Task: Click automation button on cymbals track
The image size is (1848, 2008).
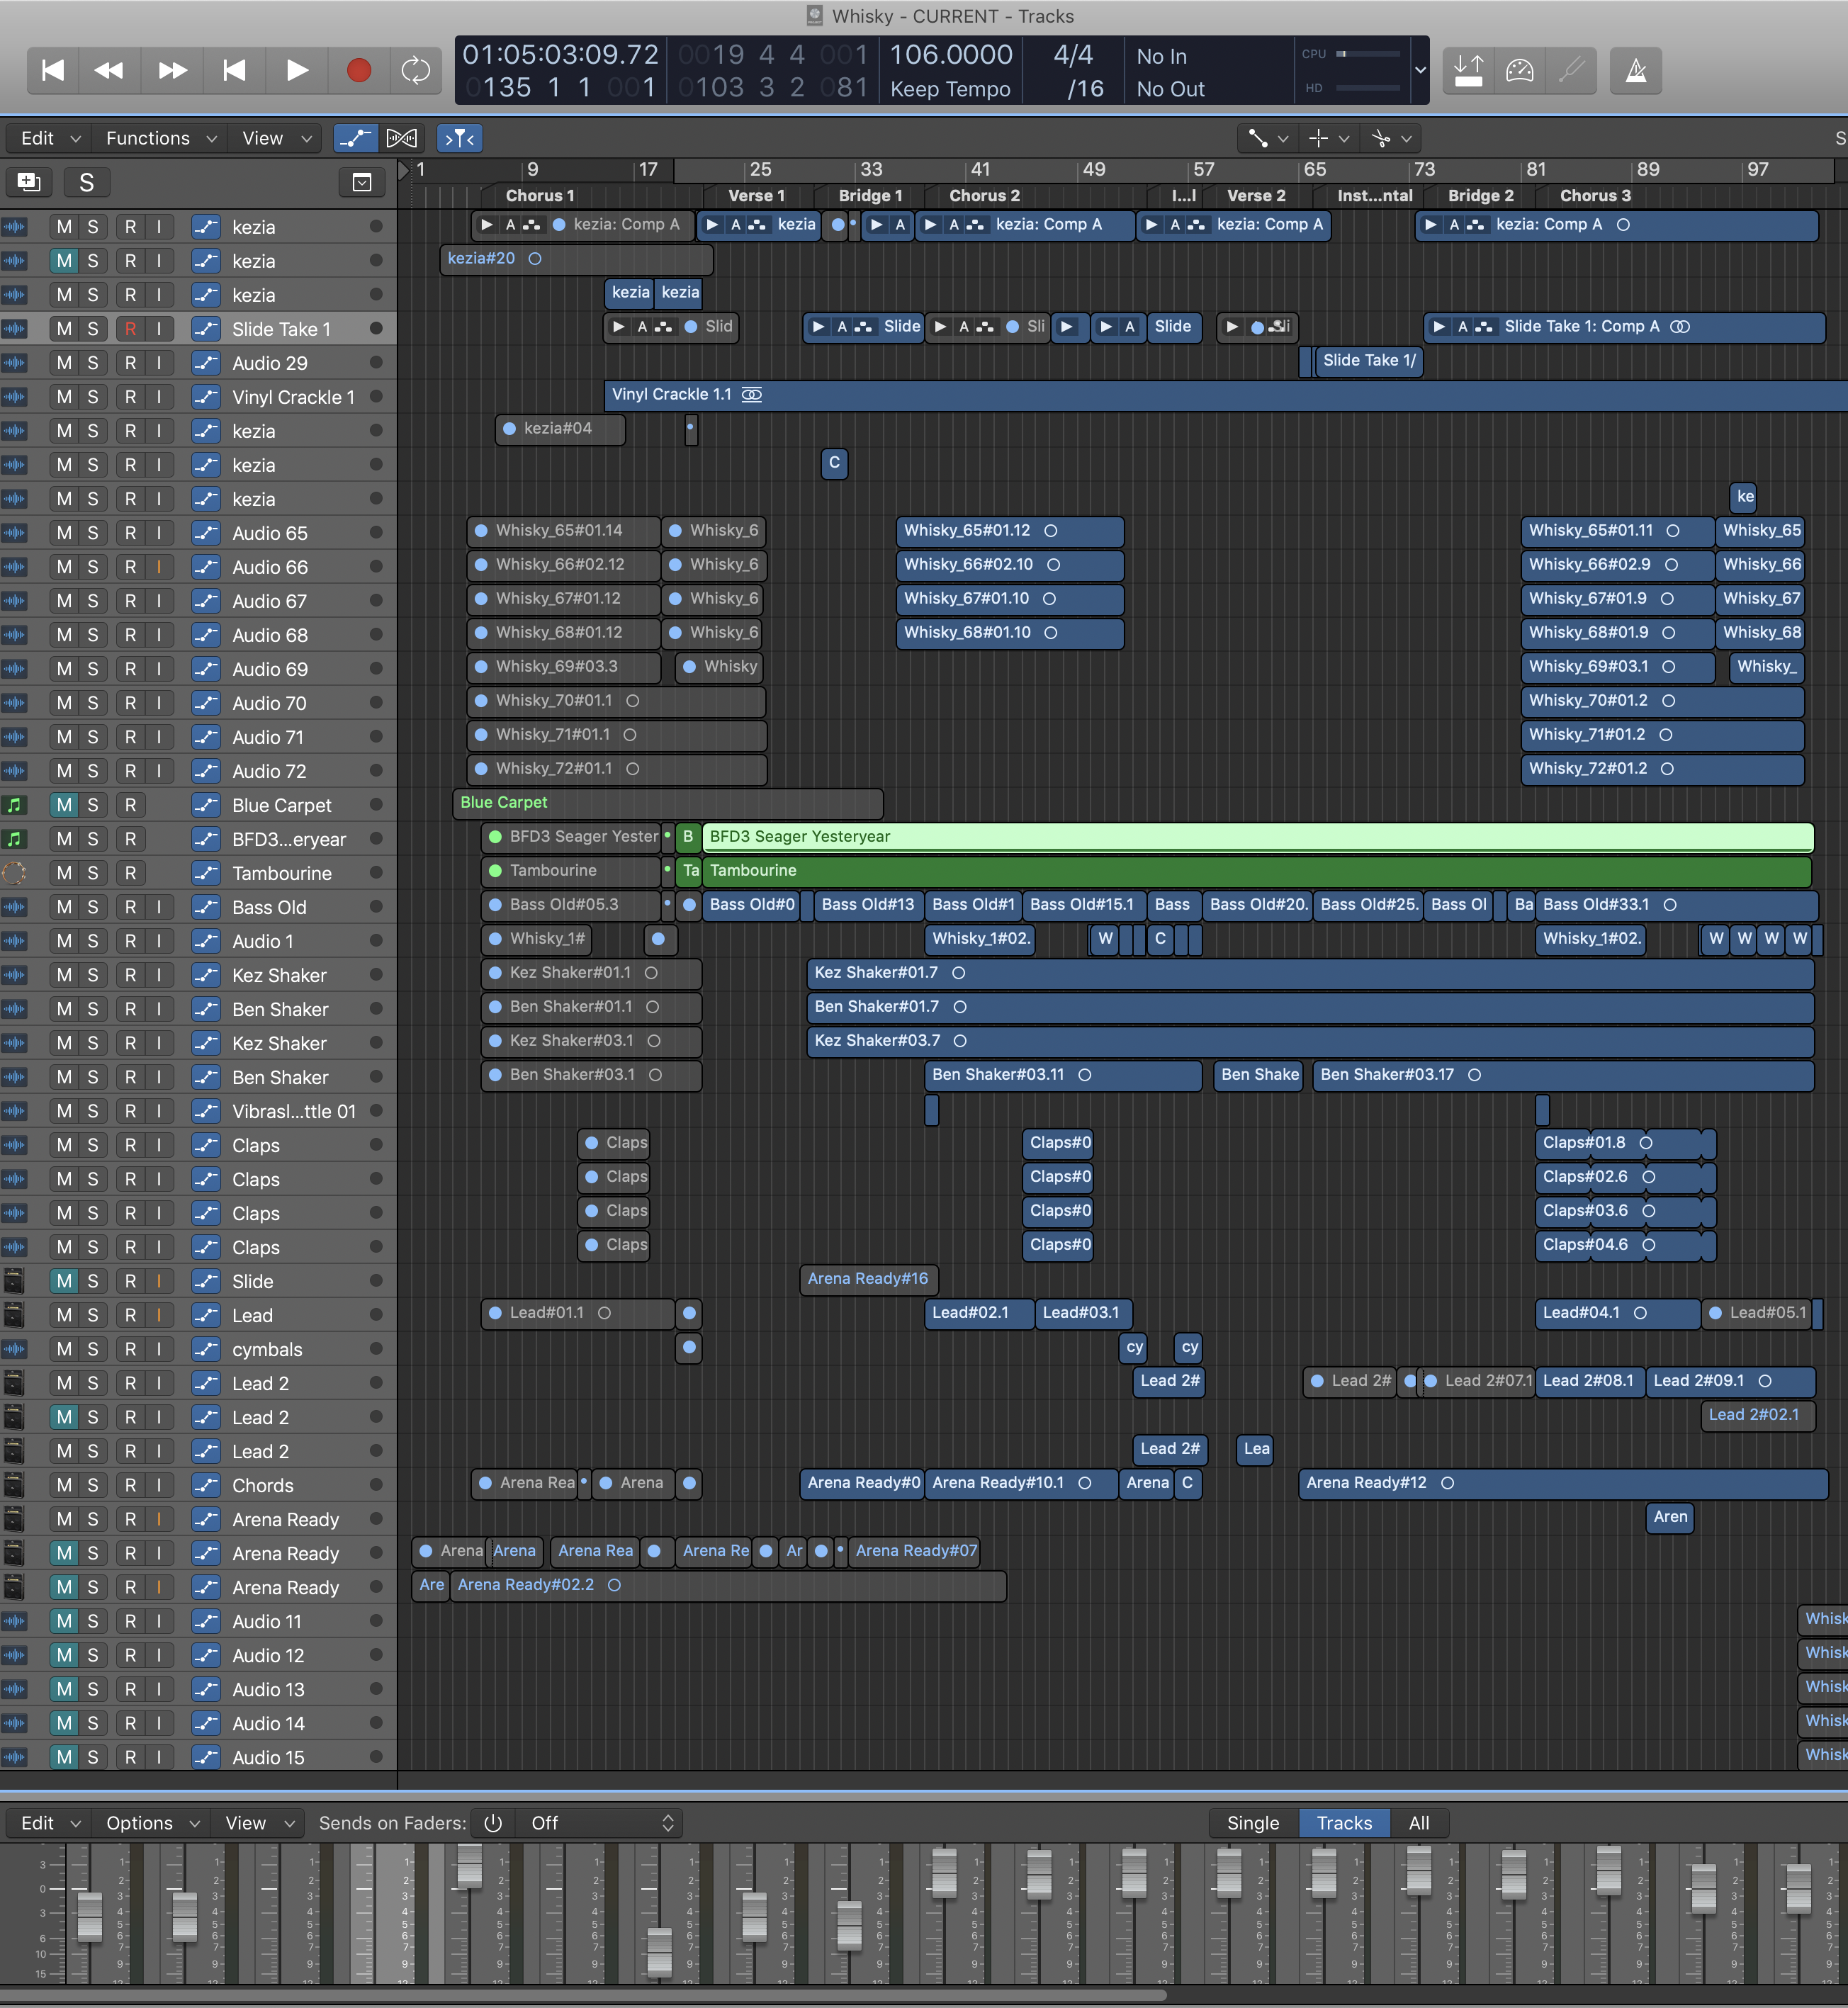Action: coord(206,1349)
